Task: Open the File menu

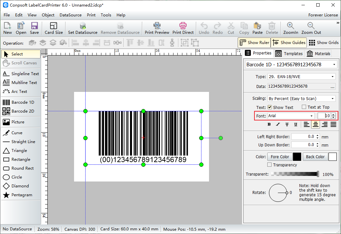Action: coord(7,15)
